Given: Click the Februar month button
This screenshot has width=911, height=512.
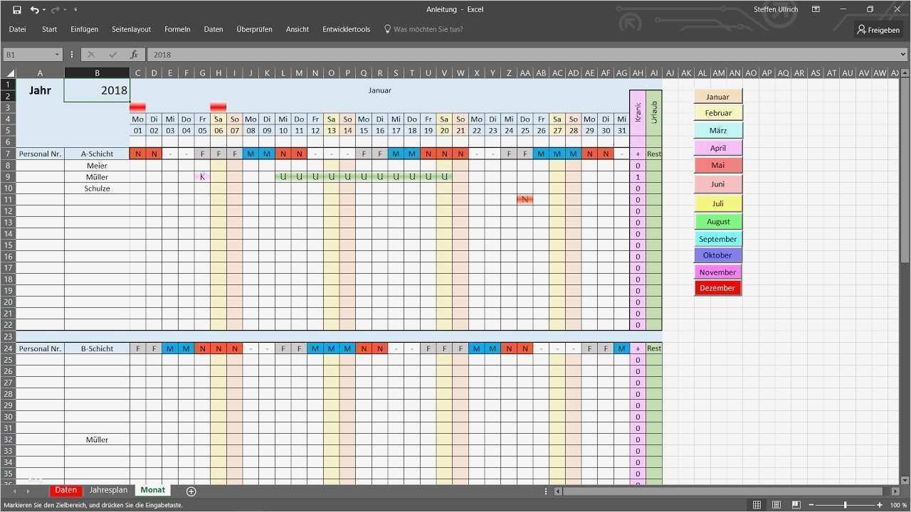Looking at the screenshot, I should pyautogui.click(x=717, y=113).
